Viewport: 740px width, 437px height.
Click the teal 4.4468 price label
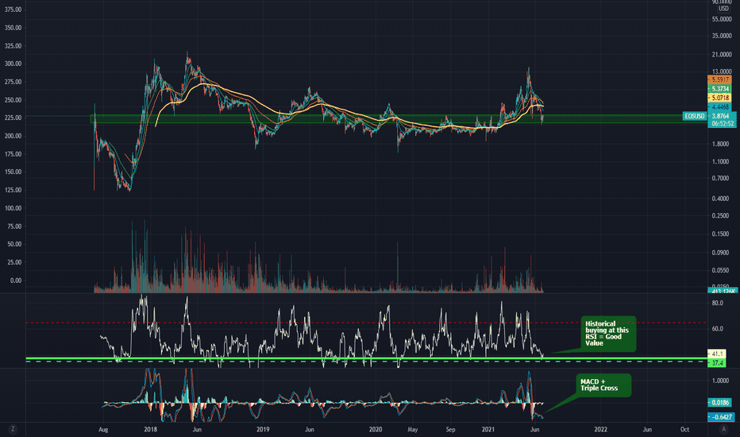719,107
